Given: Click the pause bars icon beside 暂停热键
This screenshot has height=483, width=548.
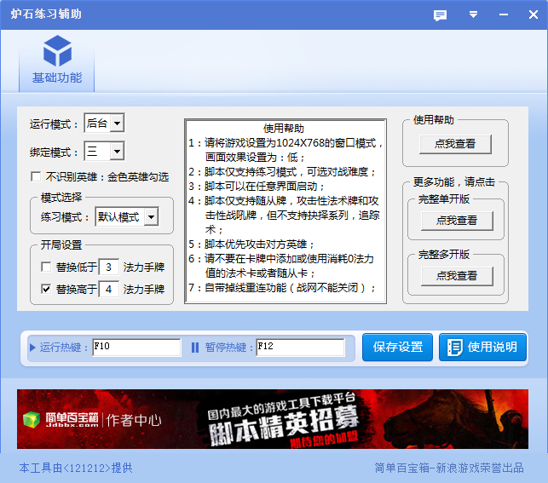Looking at the screenshot, I should (x=195, y=348).
